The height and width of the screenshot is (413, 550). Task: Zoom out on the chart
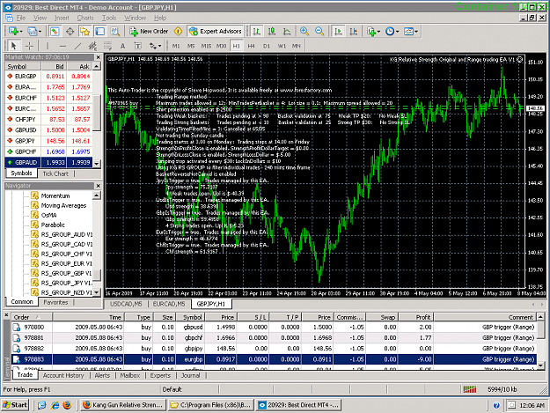coord(319,31)
